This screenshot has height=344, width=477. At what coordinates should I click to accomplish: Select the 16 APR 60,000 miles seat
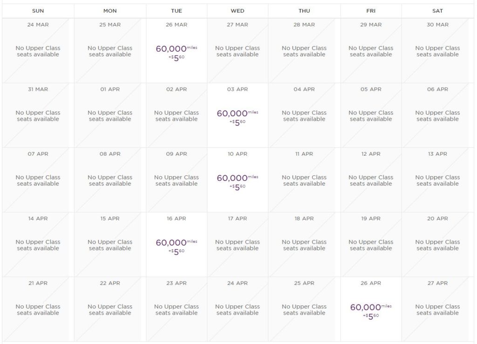(x=177, y=246)
